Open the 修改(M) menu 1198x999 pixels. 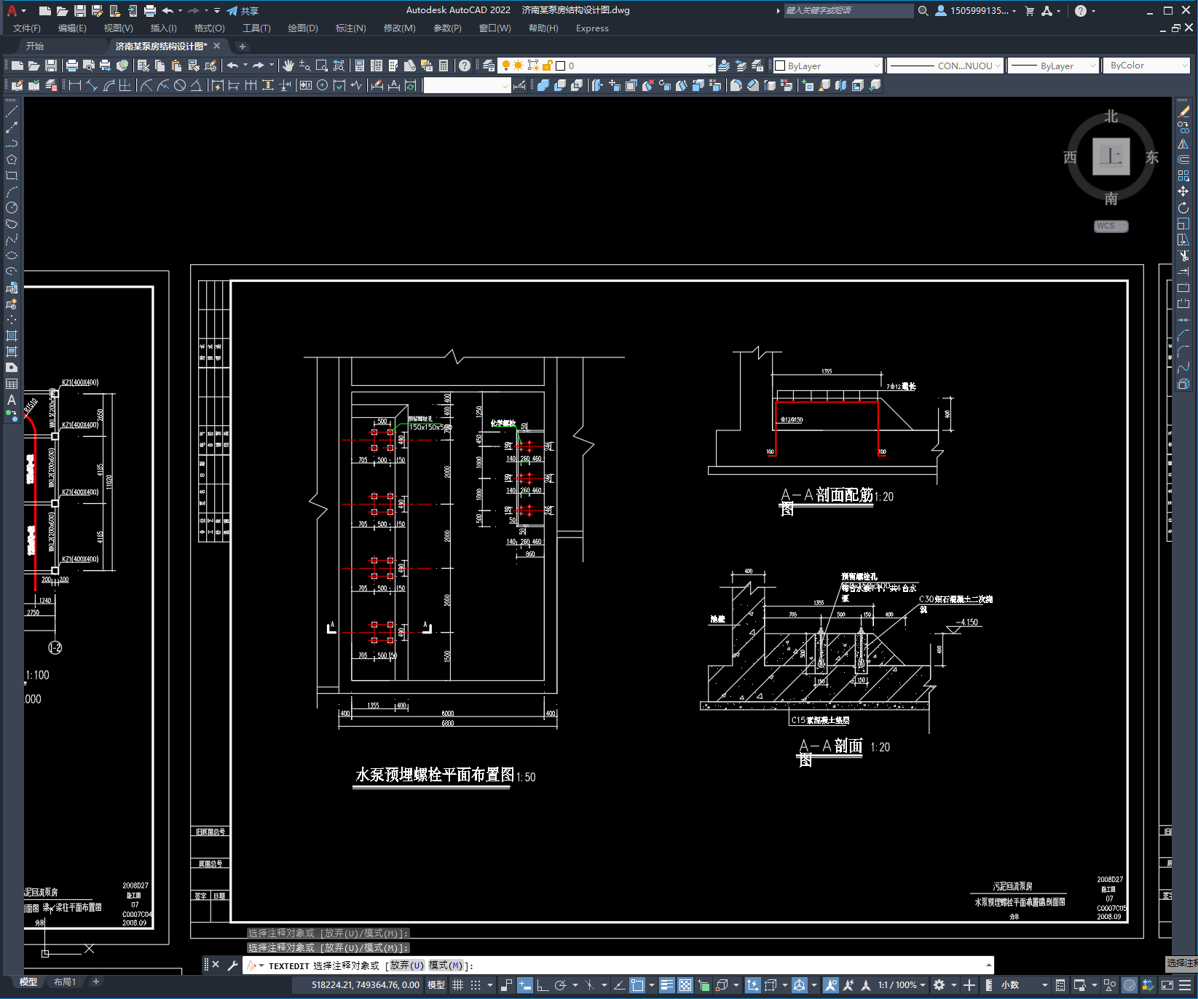(399, 28)
